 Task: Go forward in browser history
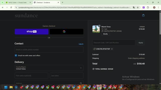coord(7,7)
